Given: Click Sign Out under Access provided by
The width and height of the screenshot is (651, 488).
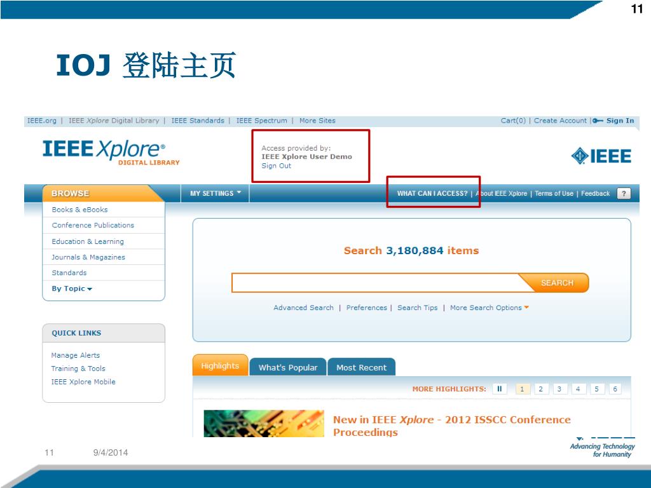Looking at the screenshot, I should tap(276, 166).
